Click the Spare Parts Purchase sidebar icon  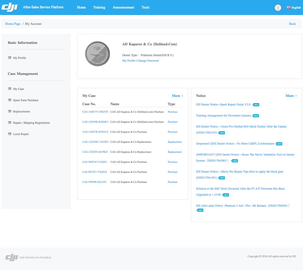(10, 100)
